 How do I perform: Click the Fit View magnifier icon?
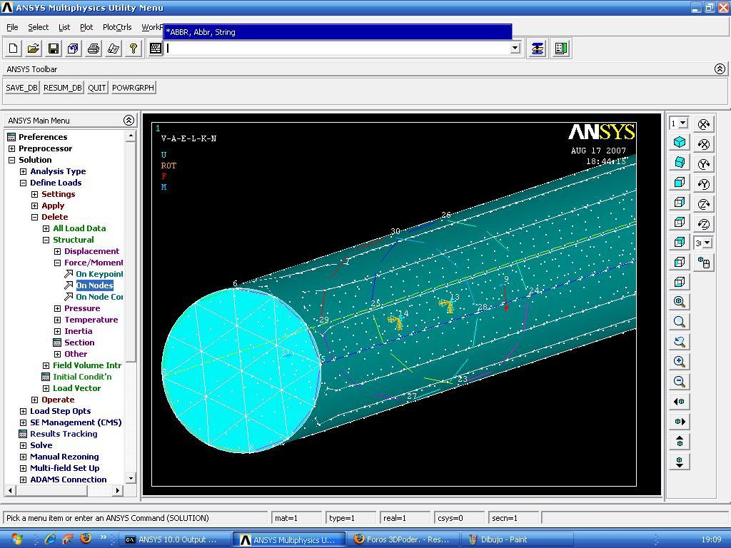coord(680,302)
